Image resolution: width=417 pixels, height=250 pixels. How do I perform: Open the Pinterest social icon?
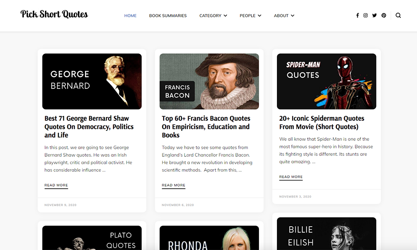coord(384,15)
